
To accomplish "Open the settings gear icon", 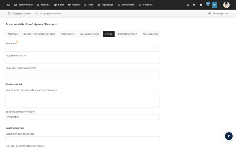I will (214, 5).
